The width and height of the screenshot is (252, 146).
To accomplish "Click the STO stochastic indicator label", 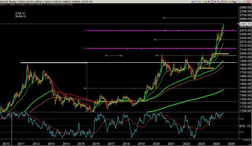I will (x=242, y=126).
